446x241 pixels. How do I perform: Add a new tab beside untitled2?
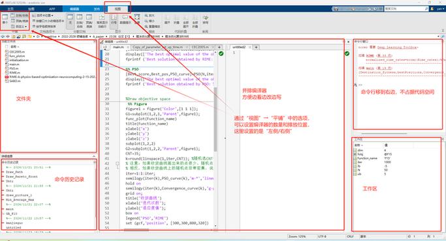[x=256, y=47]
